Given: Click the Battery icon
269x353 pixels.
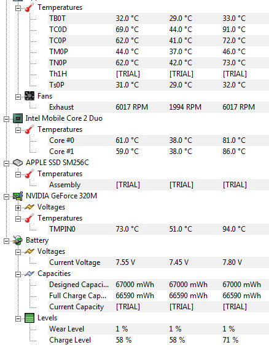Looking at the screenshot, I should tap(18, 240).
